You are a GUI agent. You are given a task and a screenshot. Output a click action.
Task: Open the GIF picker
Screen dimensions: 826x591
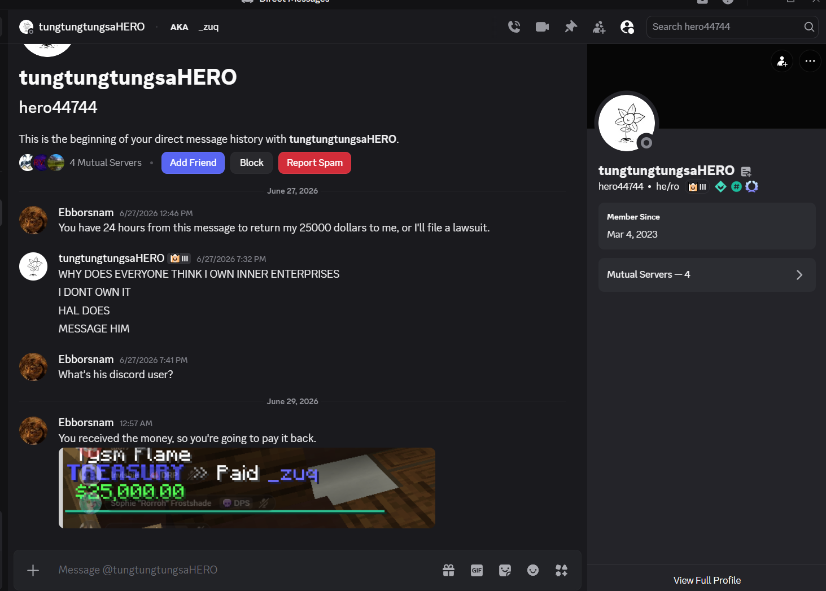click(477, 570)
